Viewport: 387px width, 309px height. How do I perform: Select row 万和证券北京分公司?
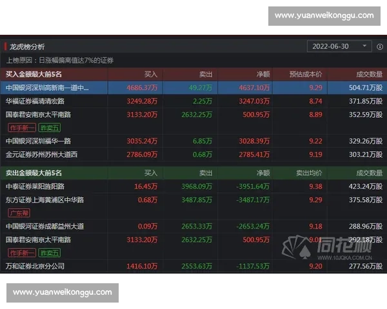[x=193, y=266]
